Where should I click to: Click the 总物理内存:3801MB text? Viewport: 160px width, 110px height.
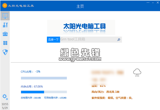(x=31, y=98)
